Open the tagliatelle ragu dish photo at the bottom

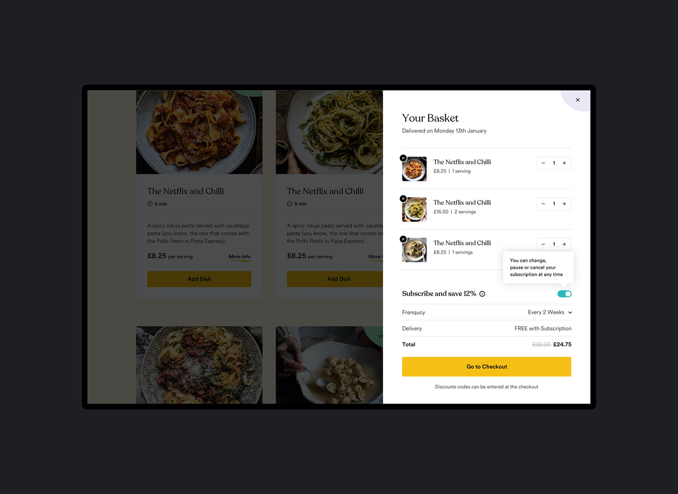click(x=199, y=365)
